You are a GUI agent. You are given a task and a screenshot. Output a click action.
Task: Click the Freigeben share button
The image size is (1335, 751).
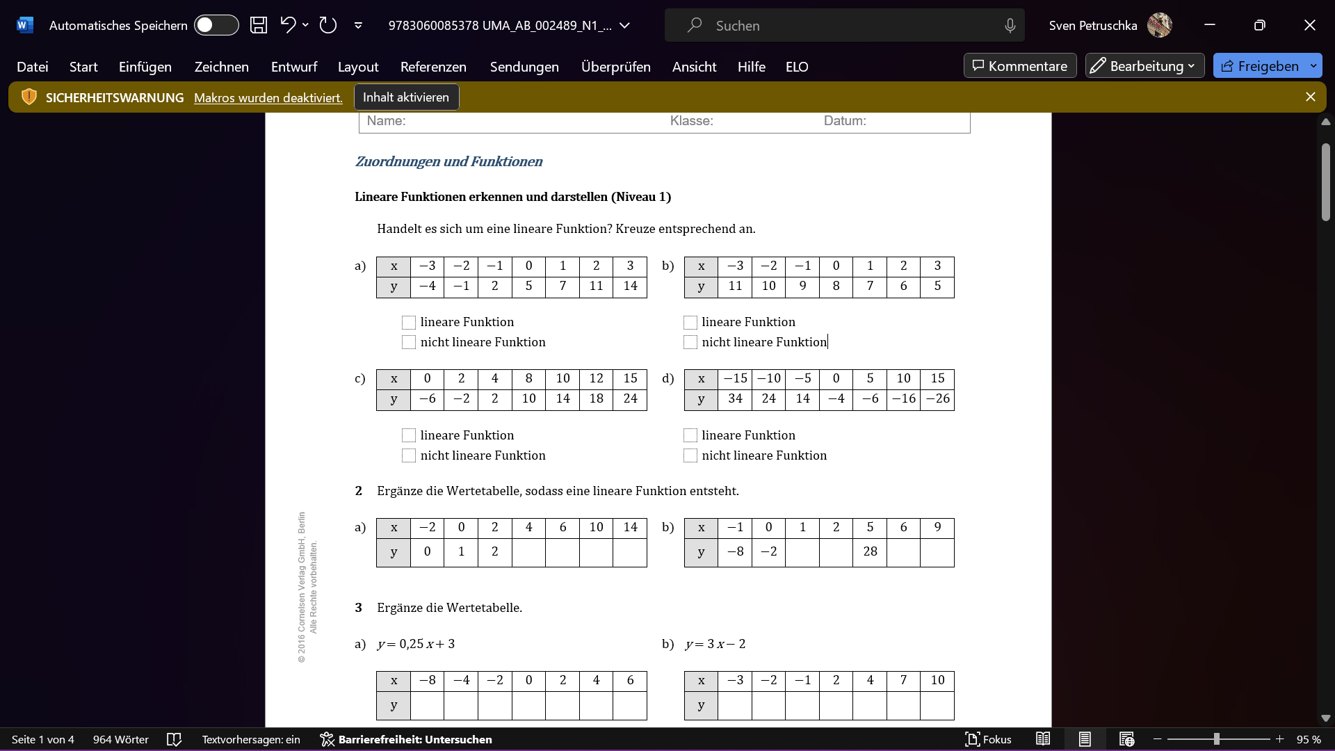point(1260,66)
